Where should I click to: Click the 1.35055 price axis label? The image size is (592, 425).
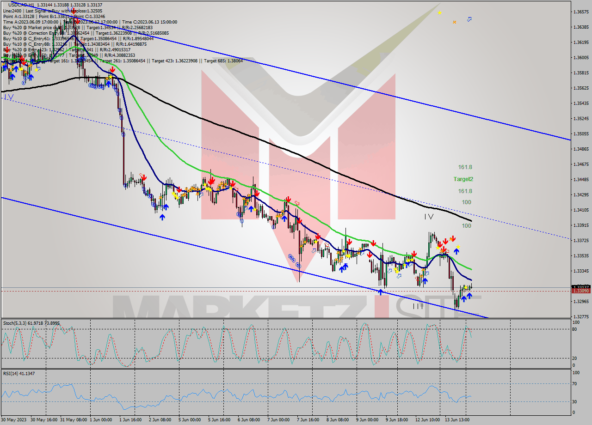point(580,134)
